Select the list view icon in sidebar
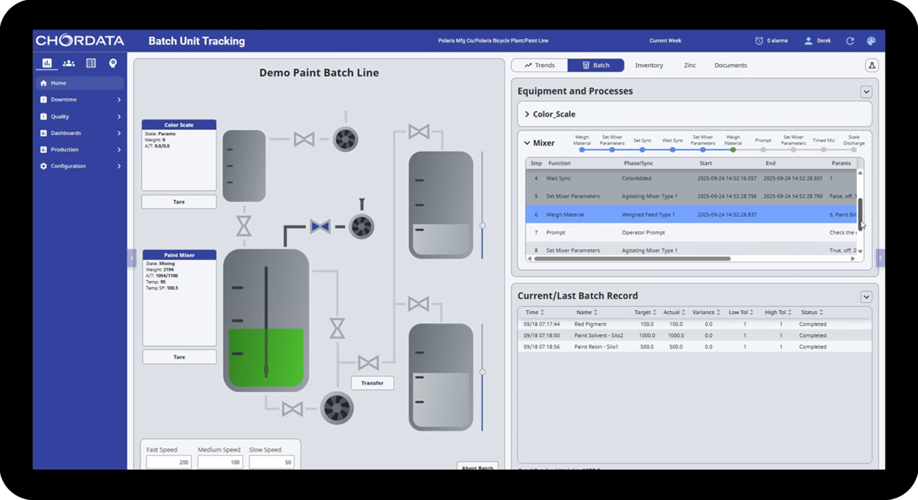 91,63
